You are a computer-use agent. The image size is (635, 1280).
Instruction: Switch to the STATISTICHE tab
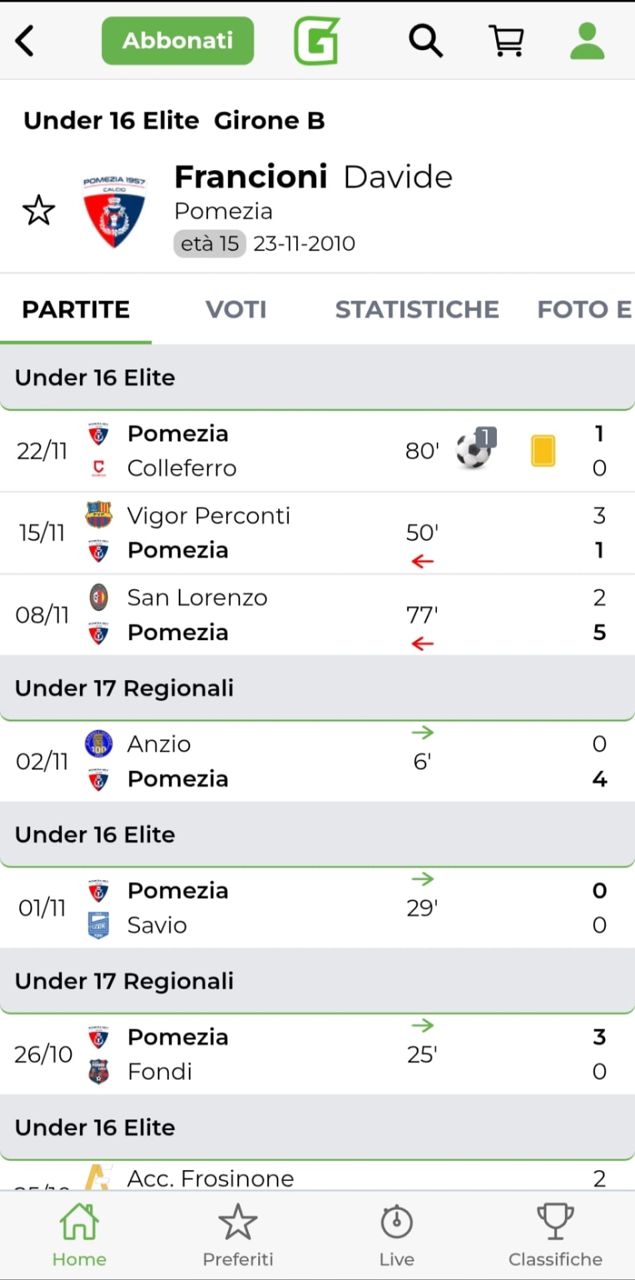tap(417, 309)
